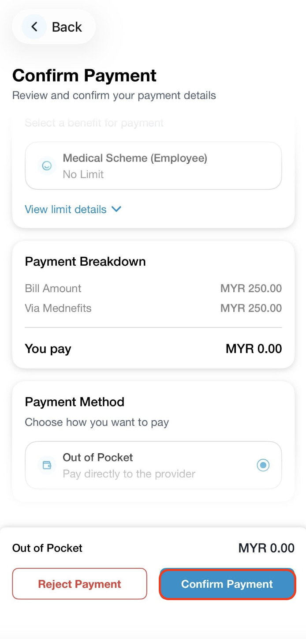Select the Out of Pocket radio button
The height and width of the screenshot is (639, 306).
[x=263, y=465]
